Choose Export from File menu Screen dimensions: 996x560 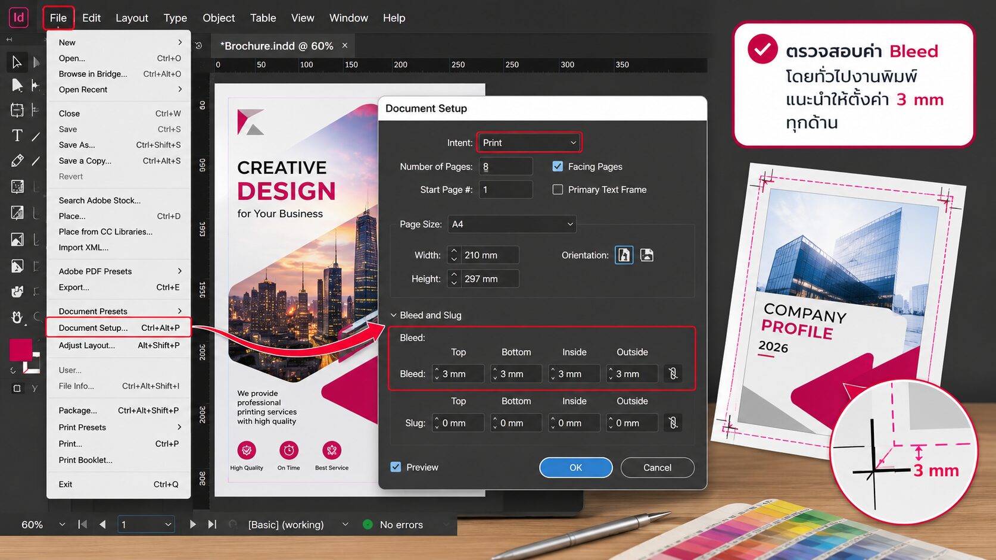[120, 287]
